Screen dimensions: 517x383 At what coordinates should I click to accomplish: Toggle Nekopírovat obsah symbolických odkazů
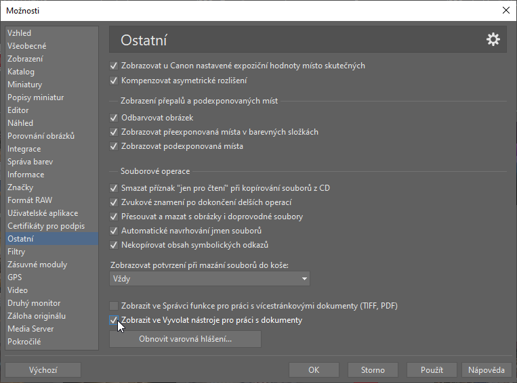(114, 245)
